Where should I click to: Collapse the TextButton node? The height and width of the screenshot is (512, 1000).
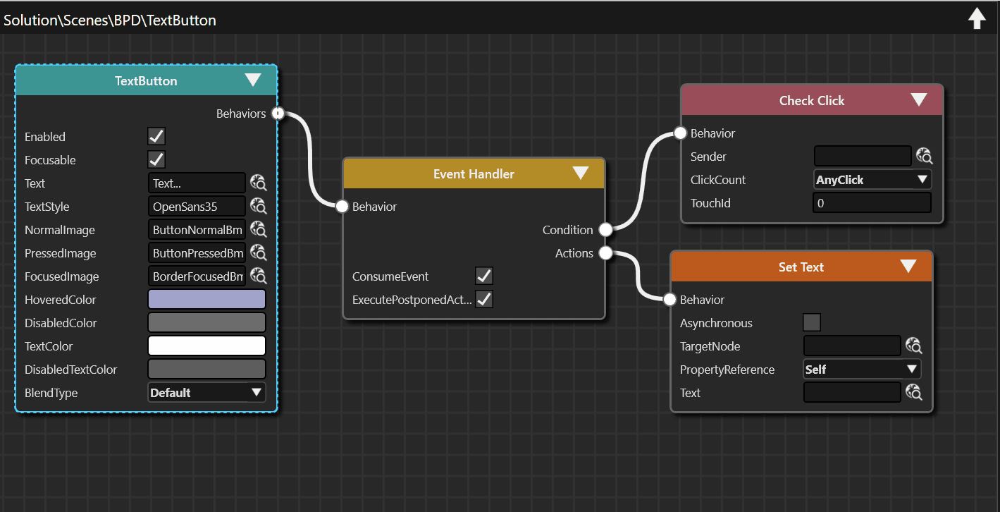(253, 80)
